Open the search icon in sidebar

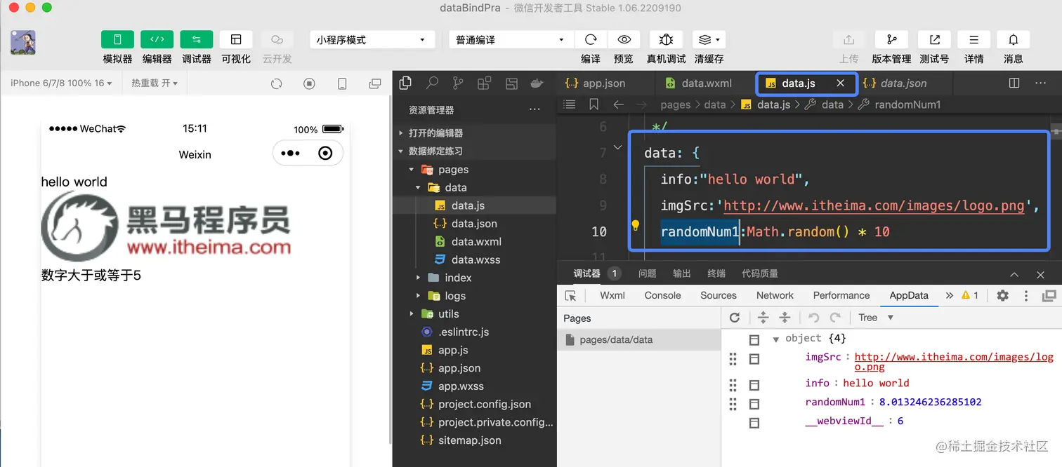[x=432, y=83]
